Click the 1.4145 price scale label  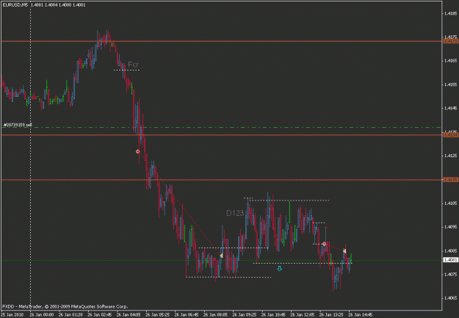pos(451,108)
